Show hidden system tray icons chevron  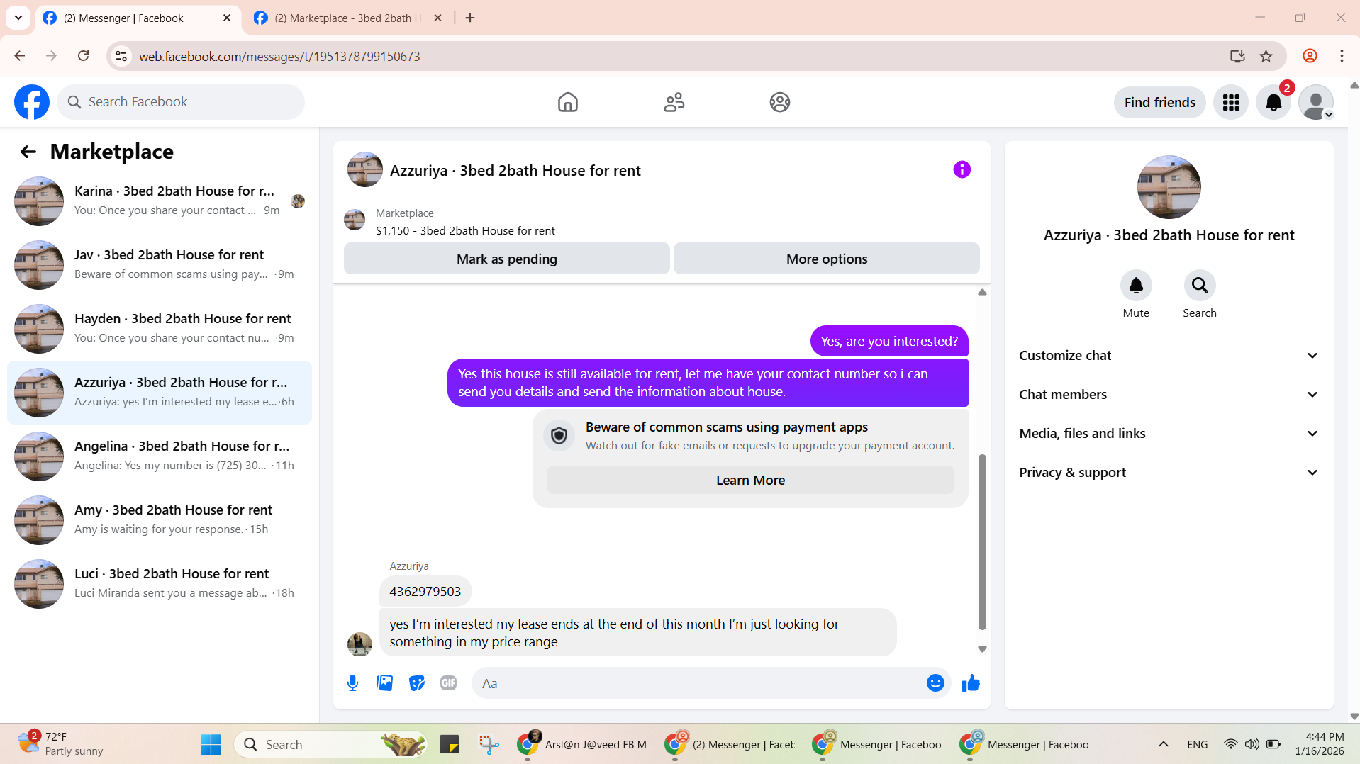point(1163,744)
